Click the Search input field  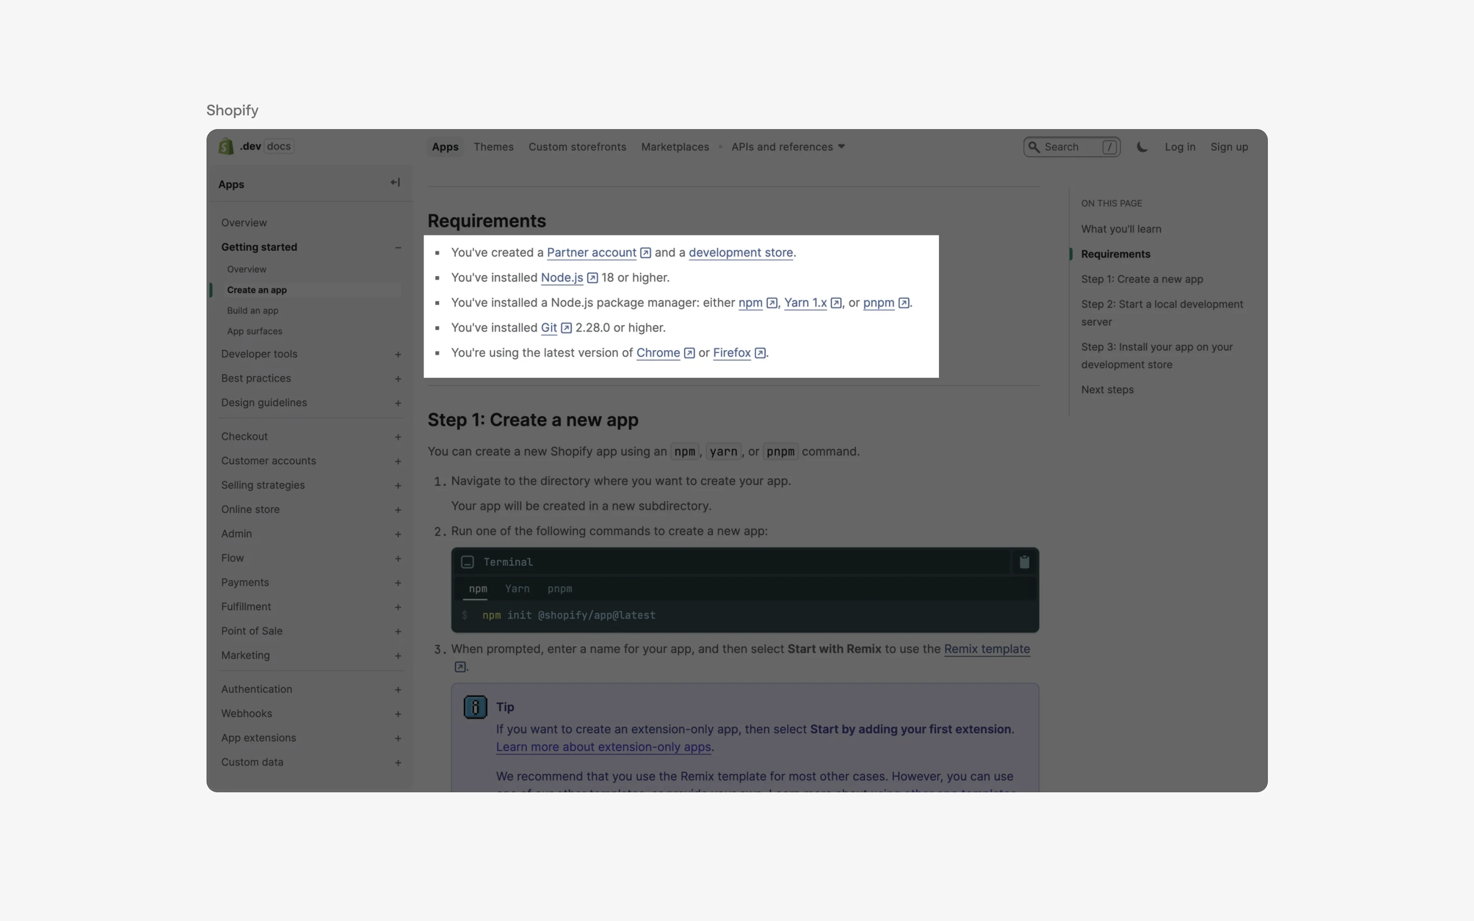point(1070,147)
